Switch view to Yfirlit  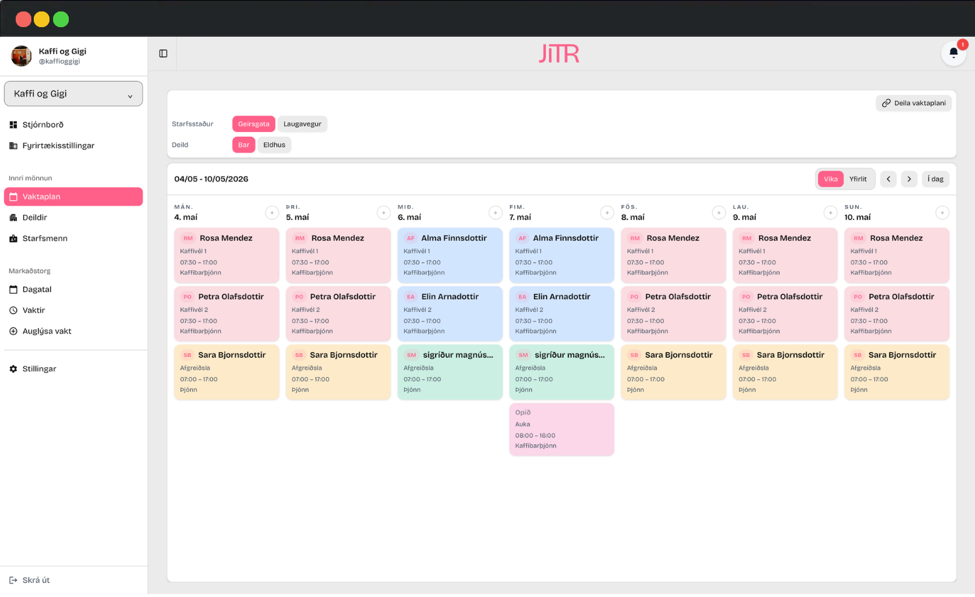pos(858,179)
